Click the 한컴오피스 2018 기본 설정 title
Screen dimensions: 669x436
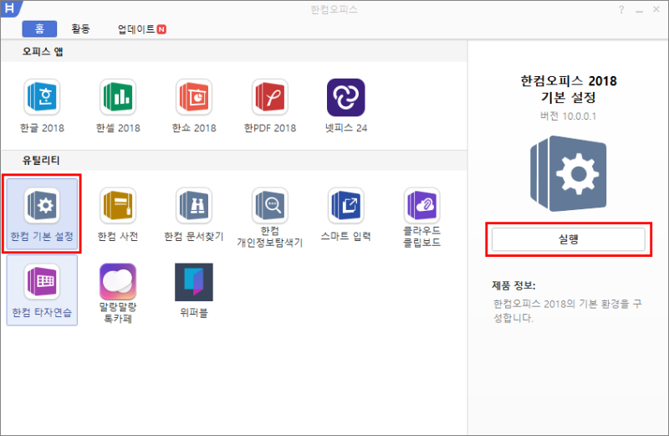pos(569,89)
